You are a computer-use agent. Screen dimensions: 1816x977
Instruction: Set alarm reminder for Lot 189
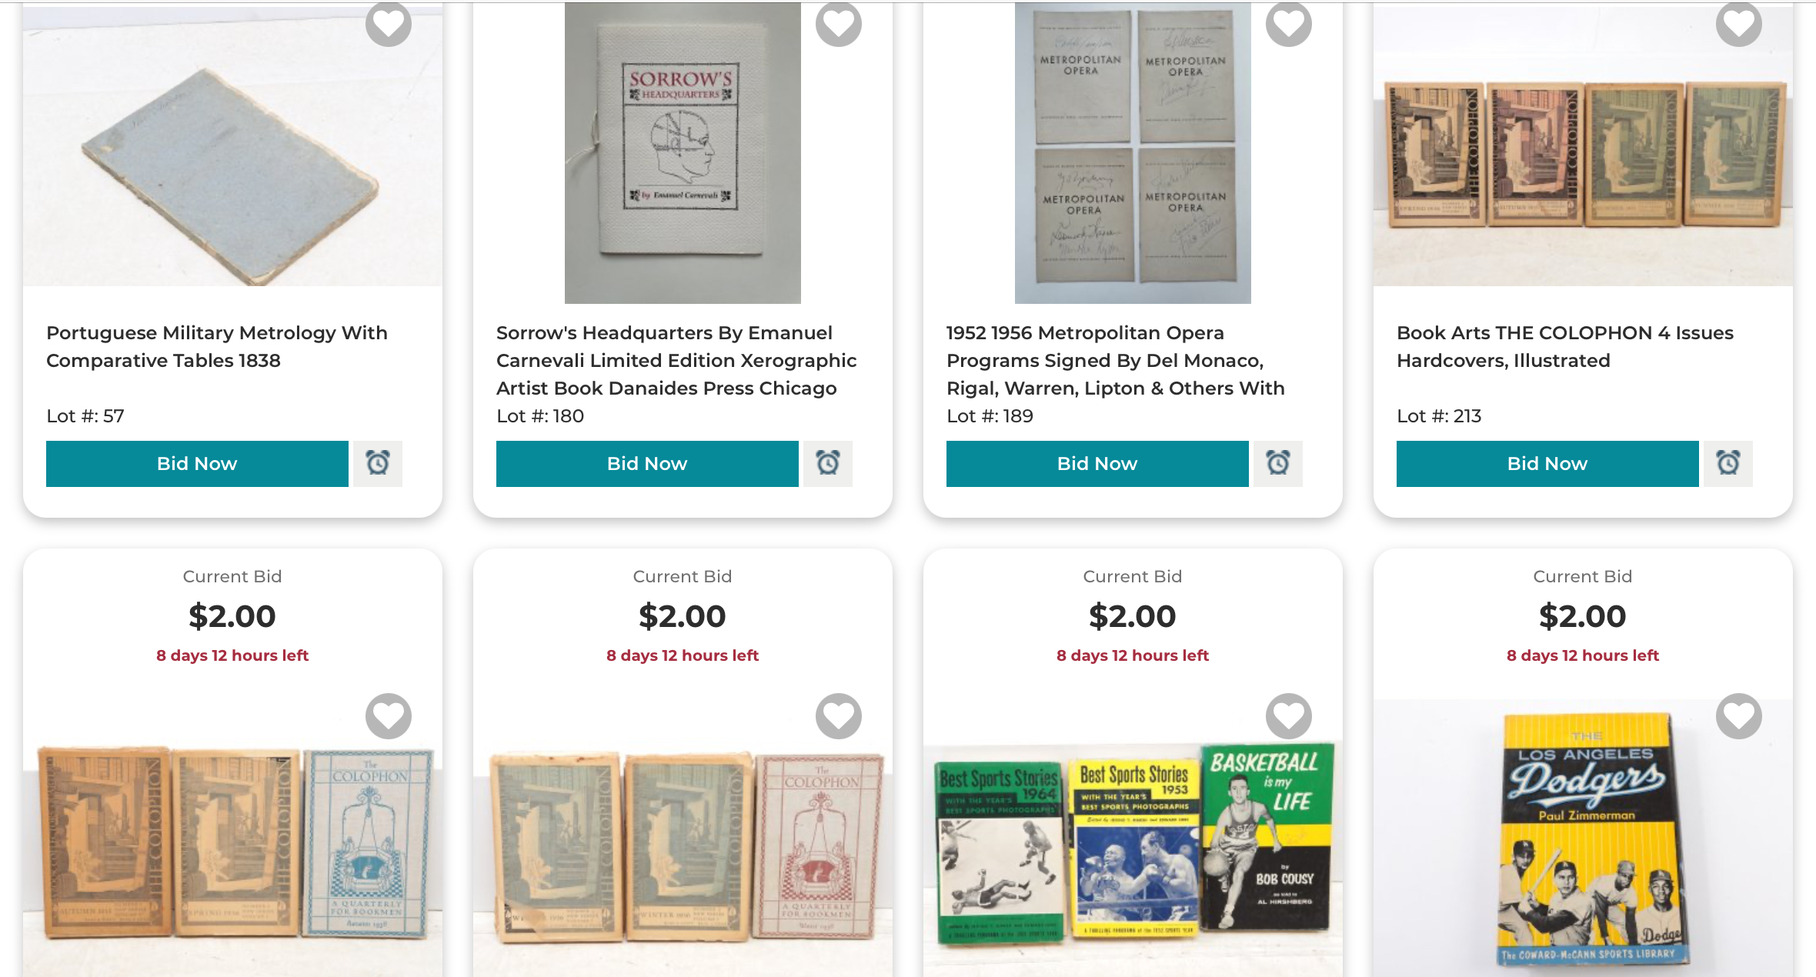pyautogui.click(x=1278, y=464)
